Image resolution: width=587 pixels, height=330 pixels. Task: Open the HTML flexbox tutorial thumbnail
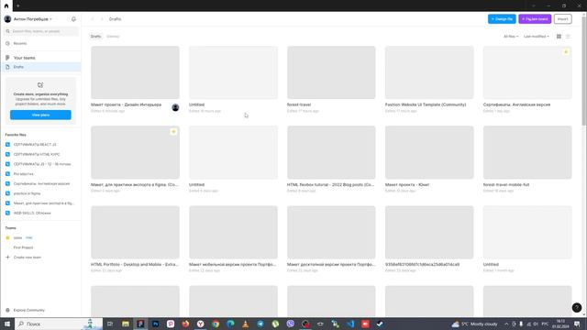(331, 152)
